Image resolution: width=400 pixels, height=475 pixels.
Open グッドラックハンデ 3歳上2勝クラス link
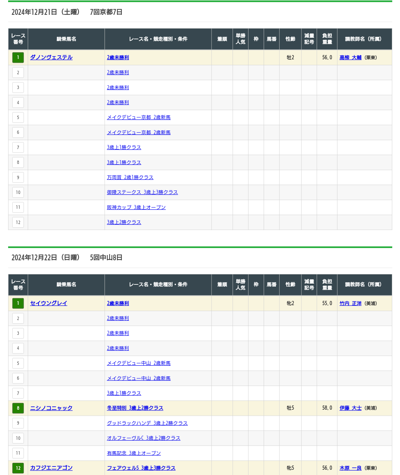point(147,423)
